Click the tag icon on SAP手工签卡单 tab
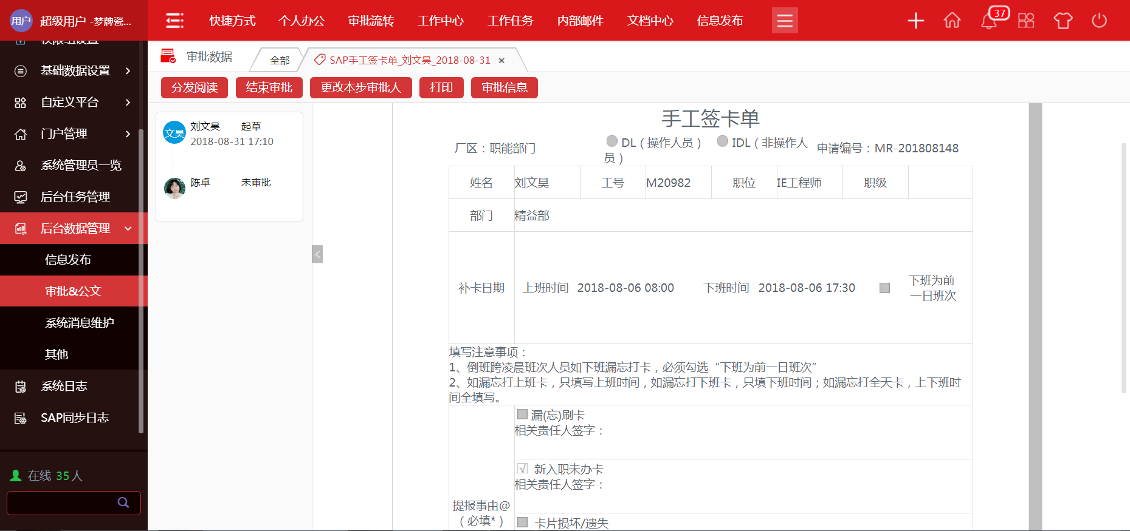Viewport: 1130px width, 531px height. 320,60
